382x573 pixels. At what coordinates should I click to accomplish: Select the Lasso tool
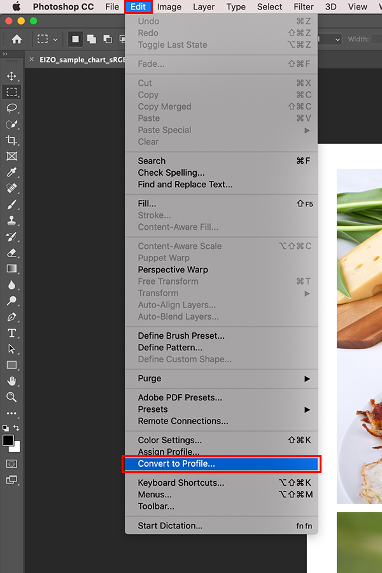coord(11,108)
